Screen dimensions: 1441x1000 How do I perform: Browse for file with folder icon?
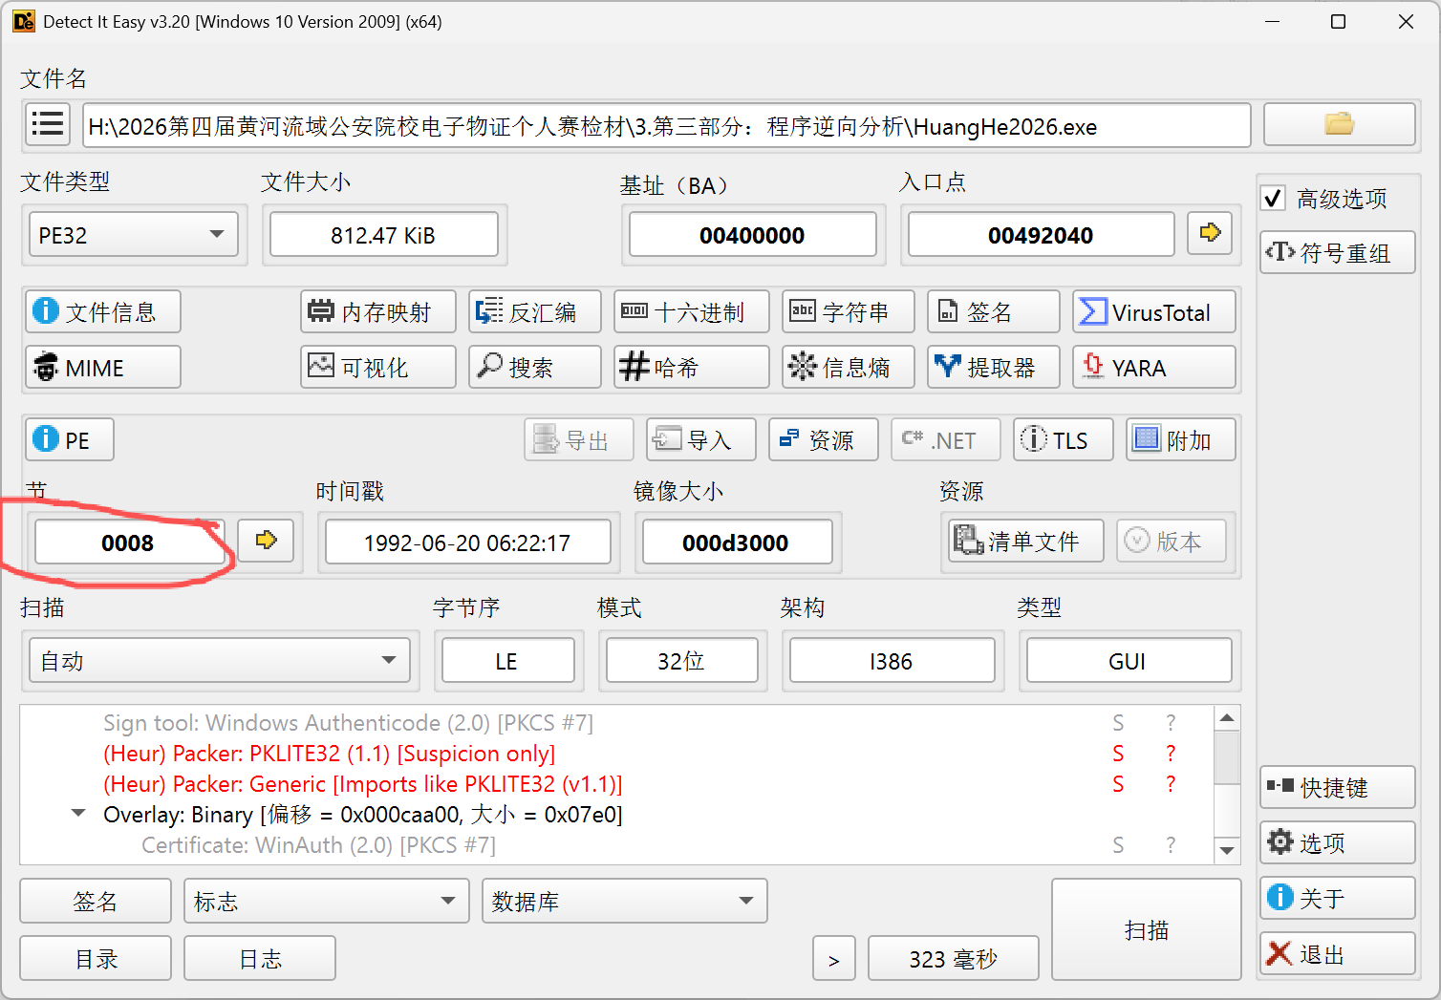(x=1339, y=124)
